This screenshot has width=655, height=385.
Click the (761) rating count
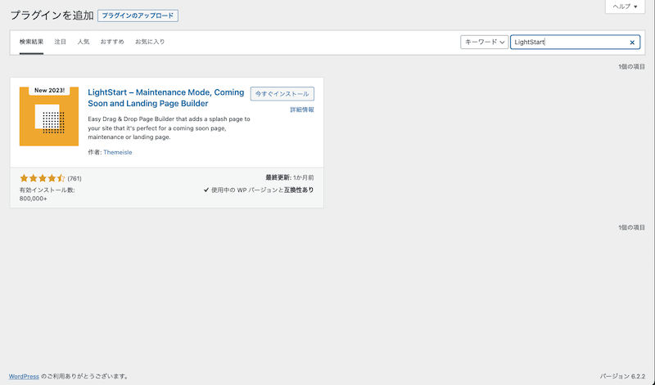pyautogui.click(x=75, y=178)
